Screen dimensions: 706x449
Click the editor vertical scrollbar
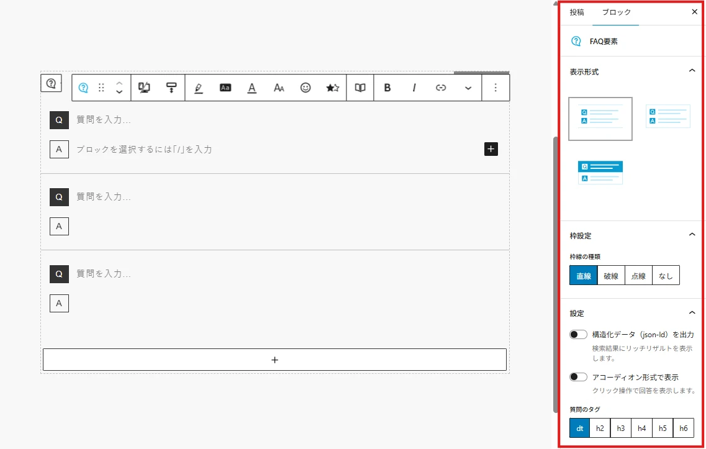click(x=556, y=274)
